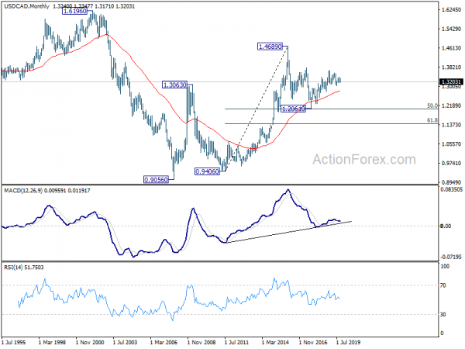Image resolution: width=465 pixels, height=349 pixels.
Task: Click the 1 Jul 2003 date label
Action: (x=125, y=342)
